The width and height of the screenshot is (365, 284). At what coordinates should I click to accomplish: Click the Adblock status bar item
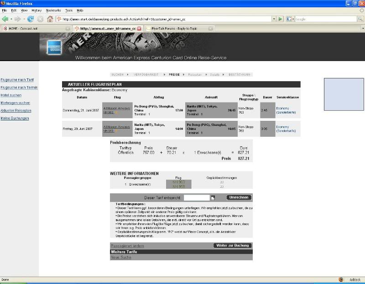(x=355, y=279)
